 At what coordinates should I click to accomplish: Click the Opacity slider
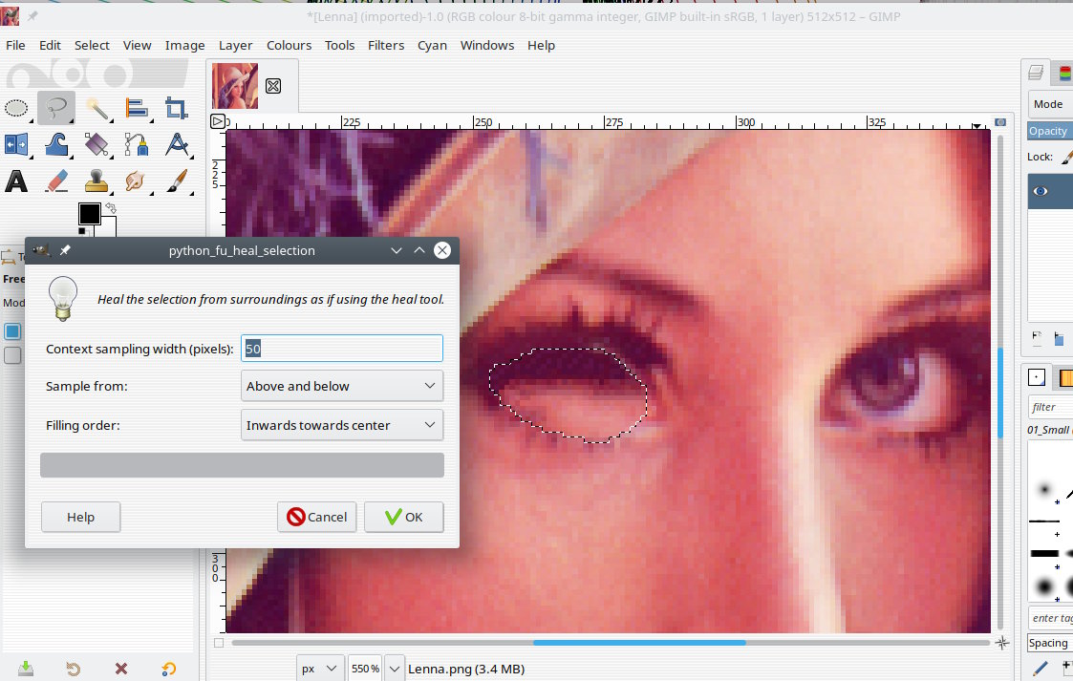pyautogui.click(x=1050, y=131)
